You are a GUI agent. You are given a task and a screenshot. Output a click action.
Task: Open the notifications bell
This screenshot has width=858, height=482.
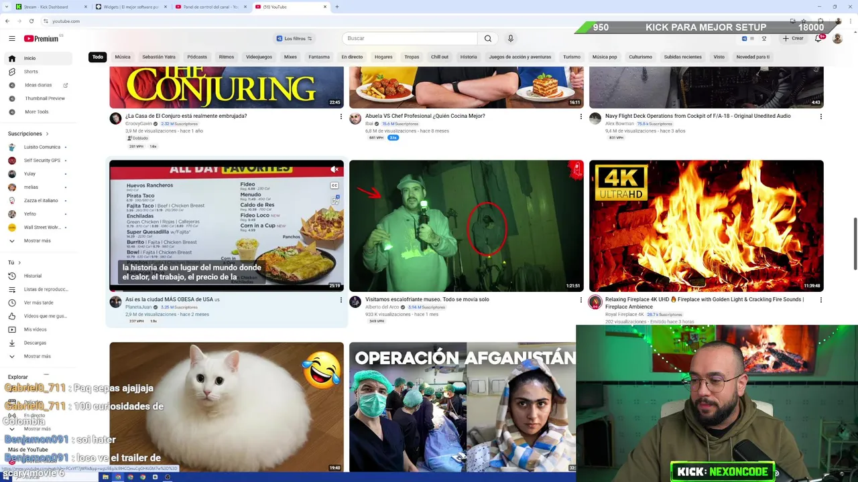[818, 38]
